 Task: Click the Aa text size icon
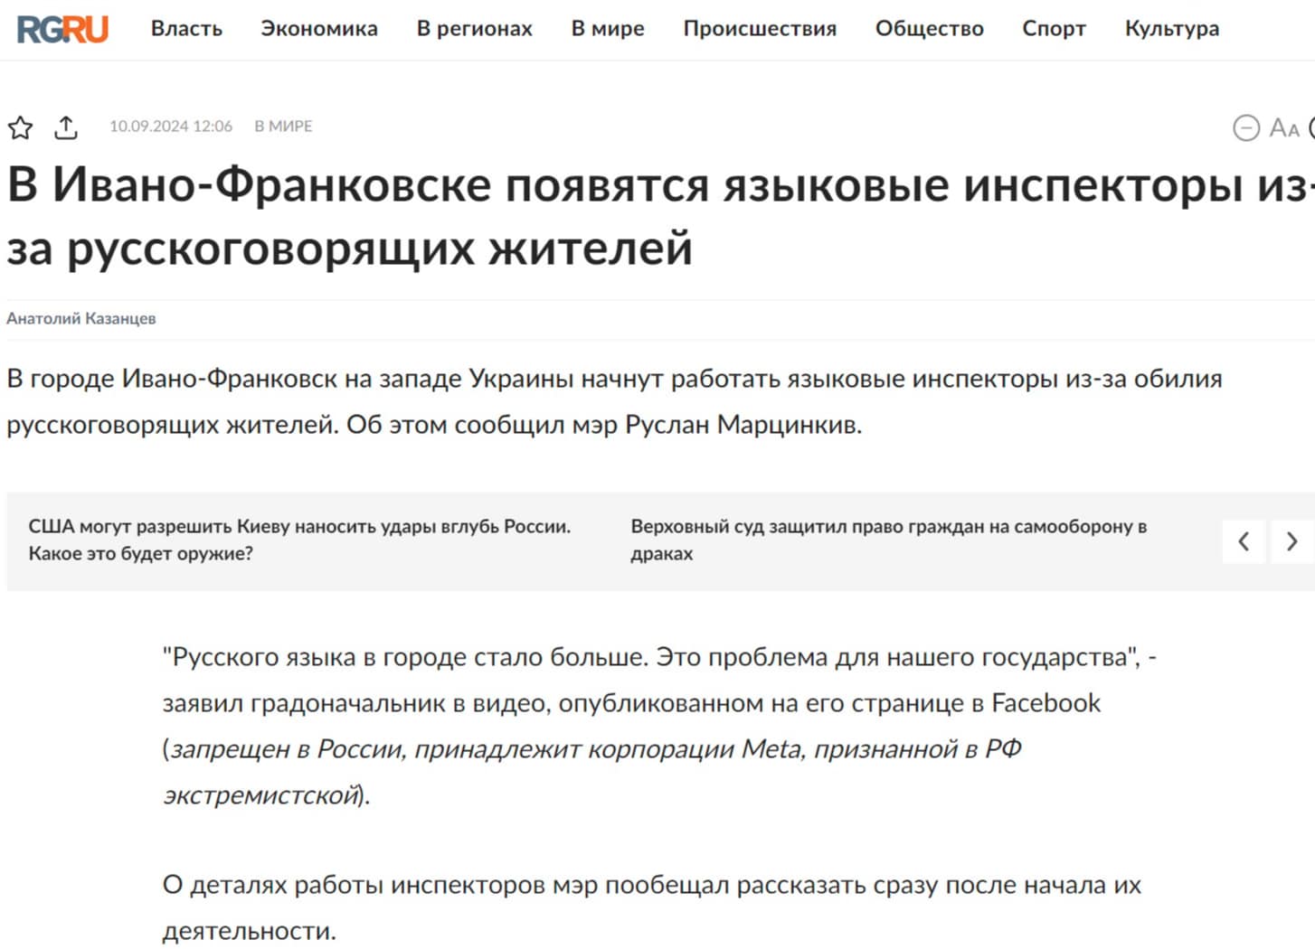[1283, 128]
